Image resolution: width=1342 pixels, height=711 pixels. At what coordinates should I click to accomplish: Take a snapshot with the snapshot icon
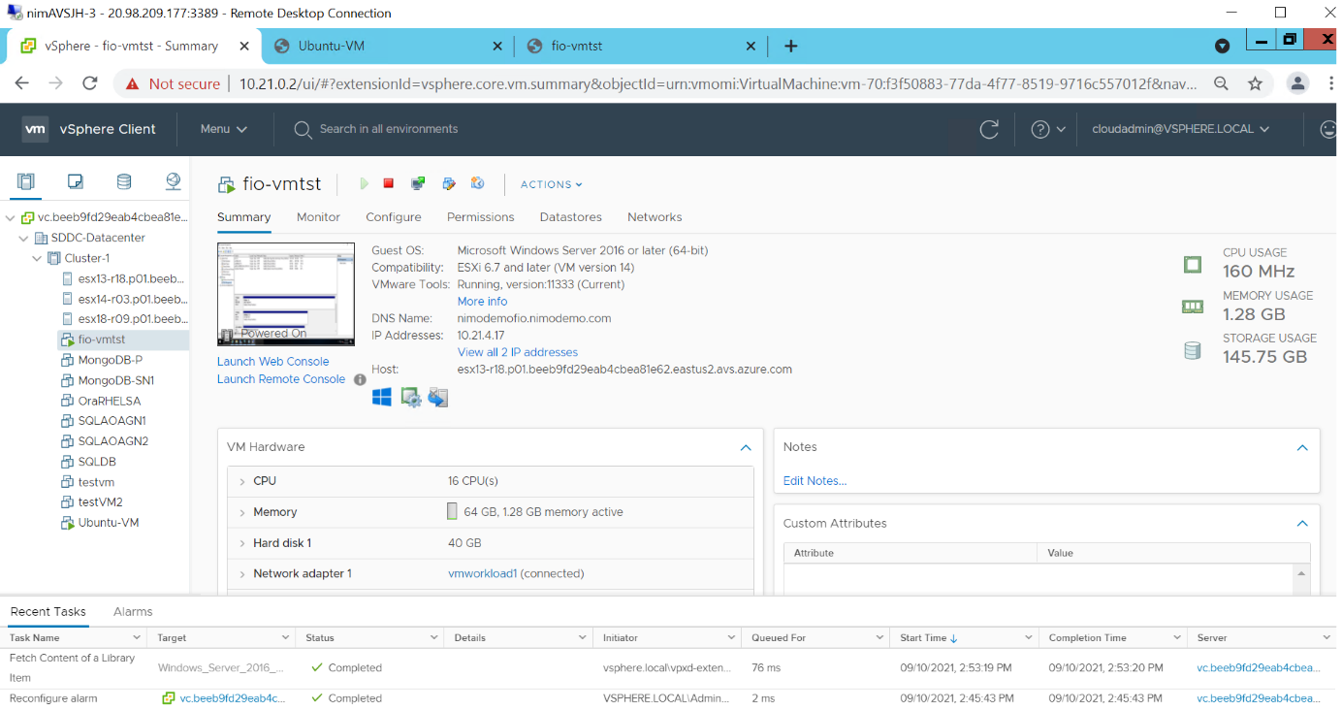click(476, 183)
